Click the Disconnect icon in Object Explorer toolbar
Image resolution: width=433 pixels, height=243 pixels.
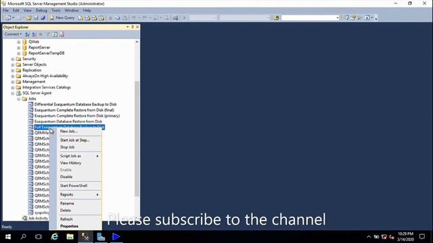coord(34,34)
